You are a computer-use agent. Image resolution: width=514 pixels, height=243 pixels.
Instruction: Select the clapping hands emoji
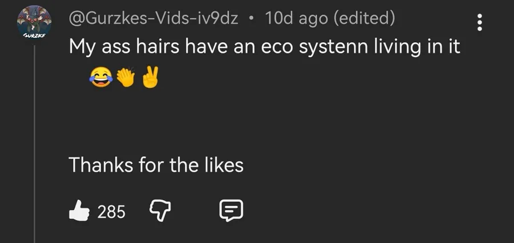tap(126, 77)
